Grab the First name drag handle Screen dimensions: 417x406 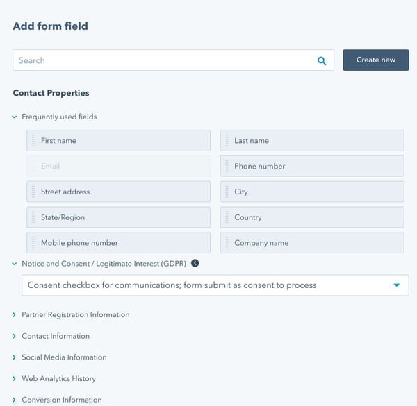tap(33, 141)
